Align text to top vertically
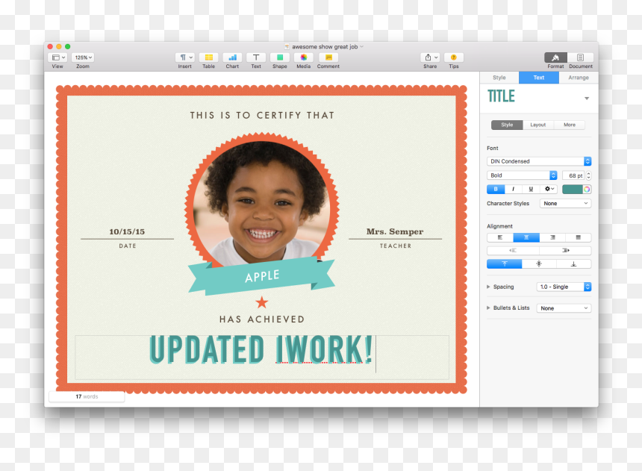The height and width of the screenshot is (471, 642). pyautogui.click(x=505, y=263)
